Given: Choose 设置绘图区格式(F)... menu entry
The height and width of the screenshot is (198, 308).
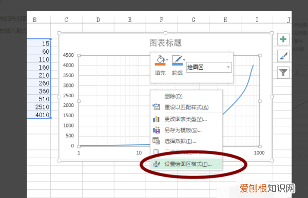Looking at the screenshot, I should (x=186, y=164).
